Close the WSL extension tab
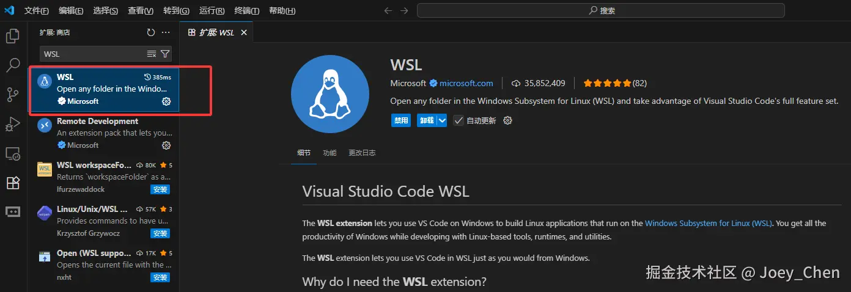This screenshot has width=851, height=292. coord(244,32)
